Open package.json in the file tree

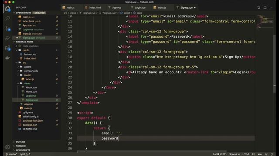30,125
